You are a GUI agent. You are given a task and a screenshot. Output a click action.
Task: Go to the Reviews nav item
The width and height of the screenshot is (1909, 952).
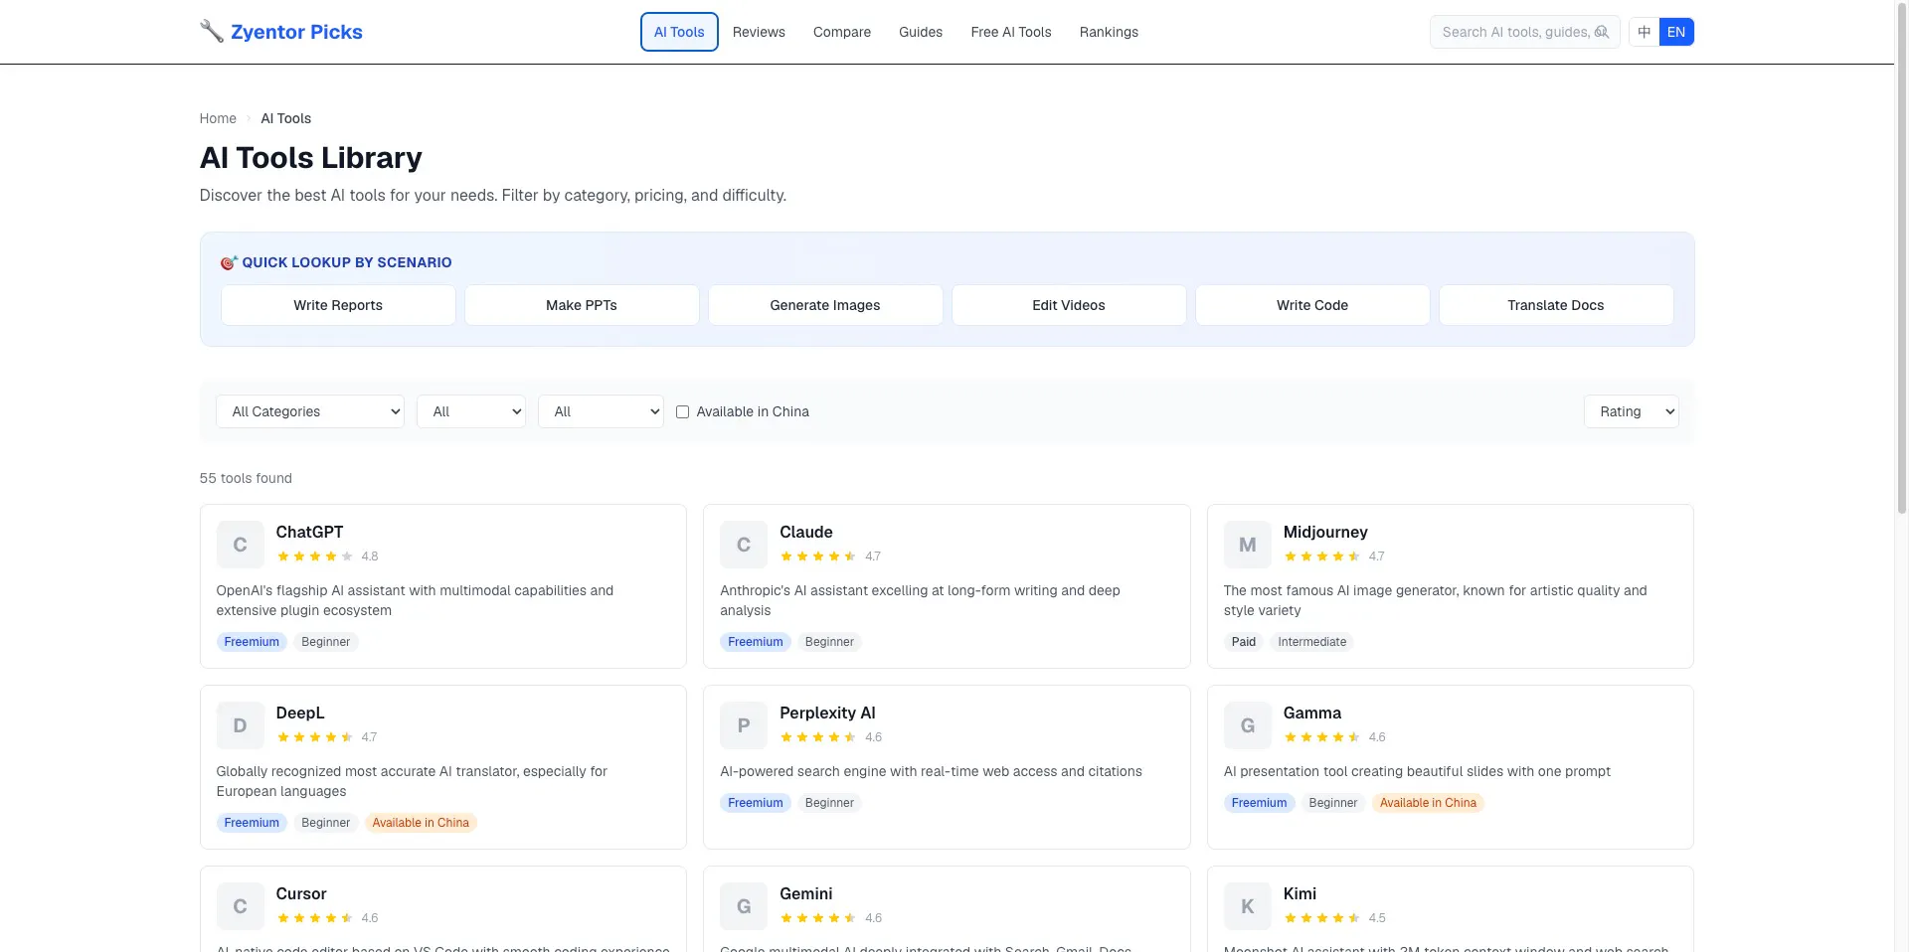click(x=759, y=32)
